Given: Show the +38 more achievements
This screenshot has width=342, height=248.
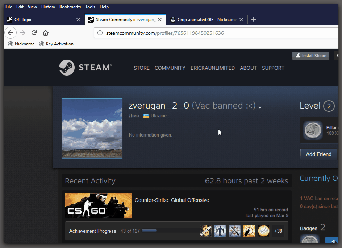Looking at the screenshot, I should pos(278,231).
